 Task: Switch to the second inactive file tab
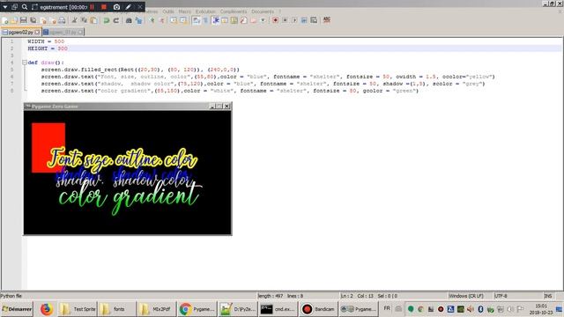pyautogui.click(x=63, y=33)
